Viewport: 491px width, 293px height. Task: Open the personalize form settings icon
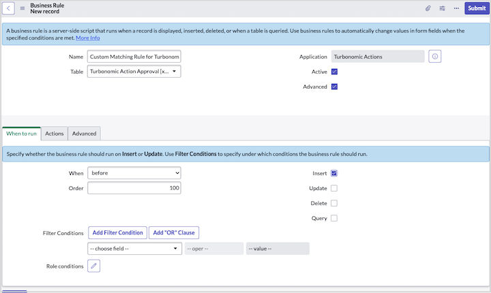[442, 8]
